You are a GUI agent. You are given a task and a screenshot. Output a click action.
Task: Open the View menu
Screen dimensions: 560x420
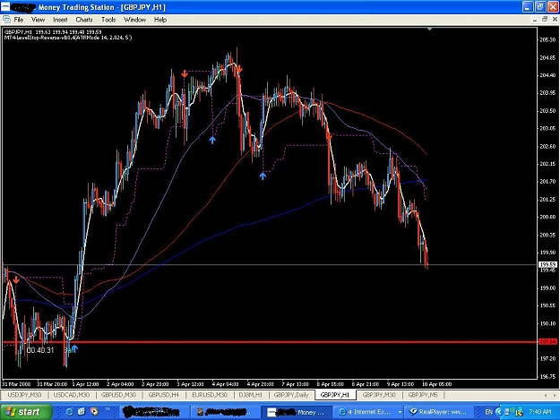coord(38,20)
